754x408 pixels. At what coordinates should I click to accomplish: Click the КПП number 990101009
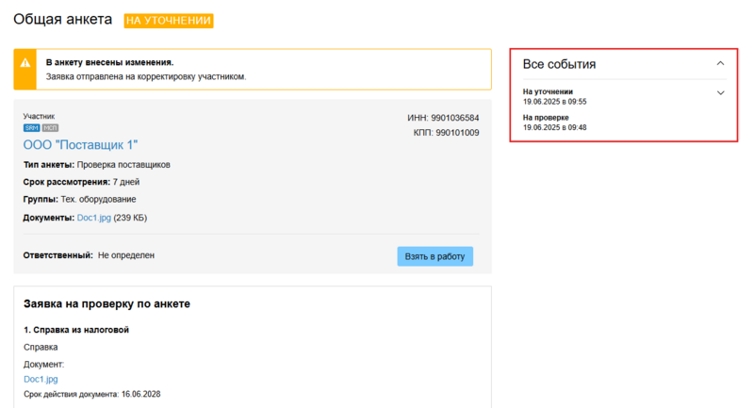point(458,133)
